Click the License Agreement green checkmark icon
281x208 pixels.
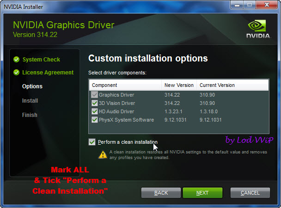tap(16, 73)
